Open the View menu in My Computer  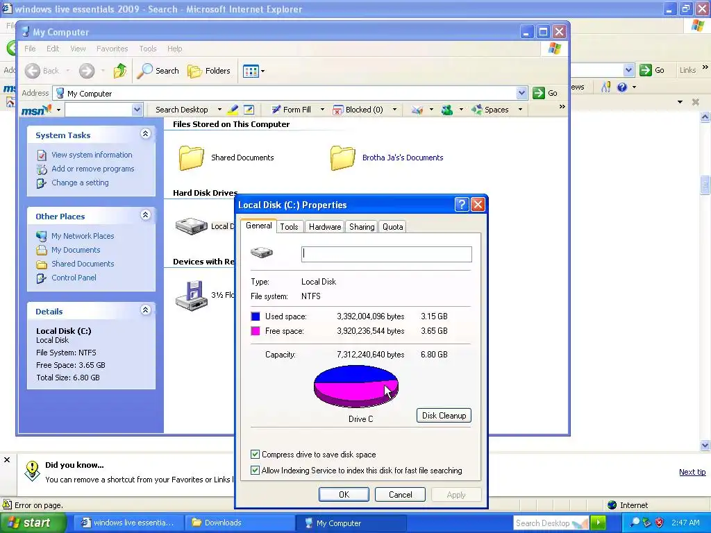click(78, 49)
